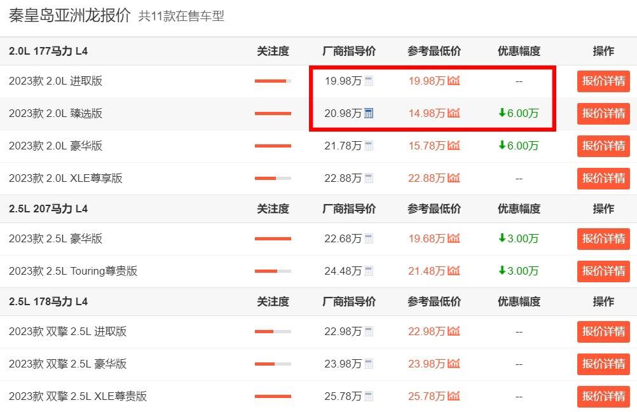Click page title 秦皇岛亚洲龙报价
The width and height of the screenshot is (637, 412).
(70, 15)
